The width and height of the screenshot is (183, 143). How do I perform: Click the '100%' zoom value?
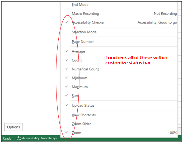(172, 133)
